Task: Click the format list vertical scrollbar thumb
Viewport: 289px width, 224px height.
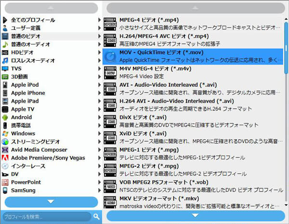Action: pyautogui.click(x=286, y=48)
